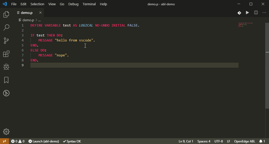Open the Explorer view in the activity bar
This screenshot has height=144, width=269.
(x=6, y=14)
